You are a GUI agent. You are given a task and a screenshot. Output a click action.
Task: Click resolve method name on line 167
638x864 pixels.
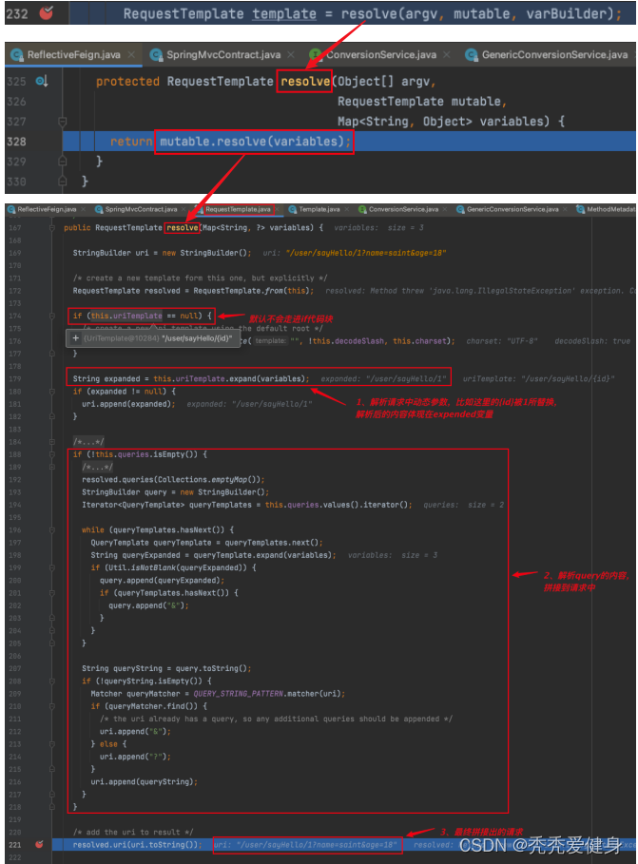(x=183, y=227)
